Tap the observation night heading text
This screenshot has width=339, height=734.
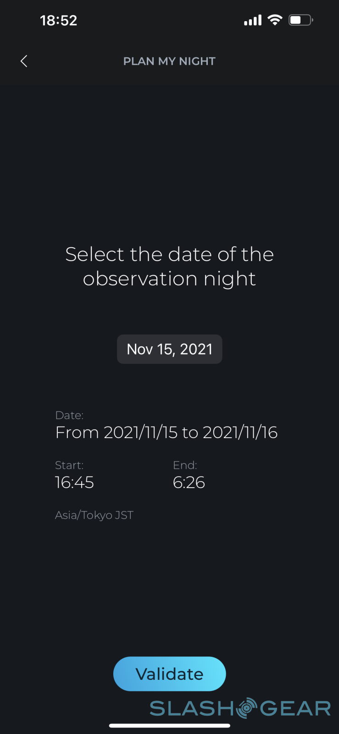(x=169, y=266)
